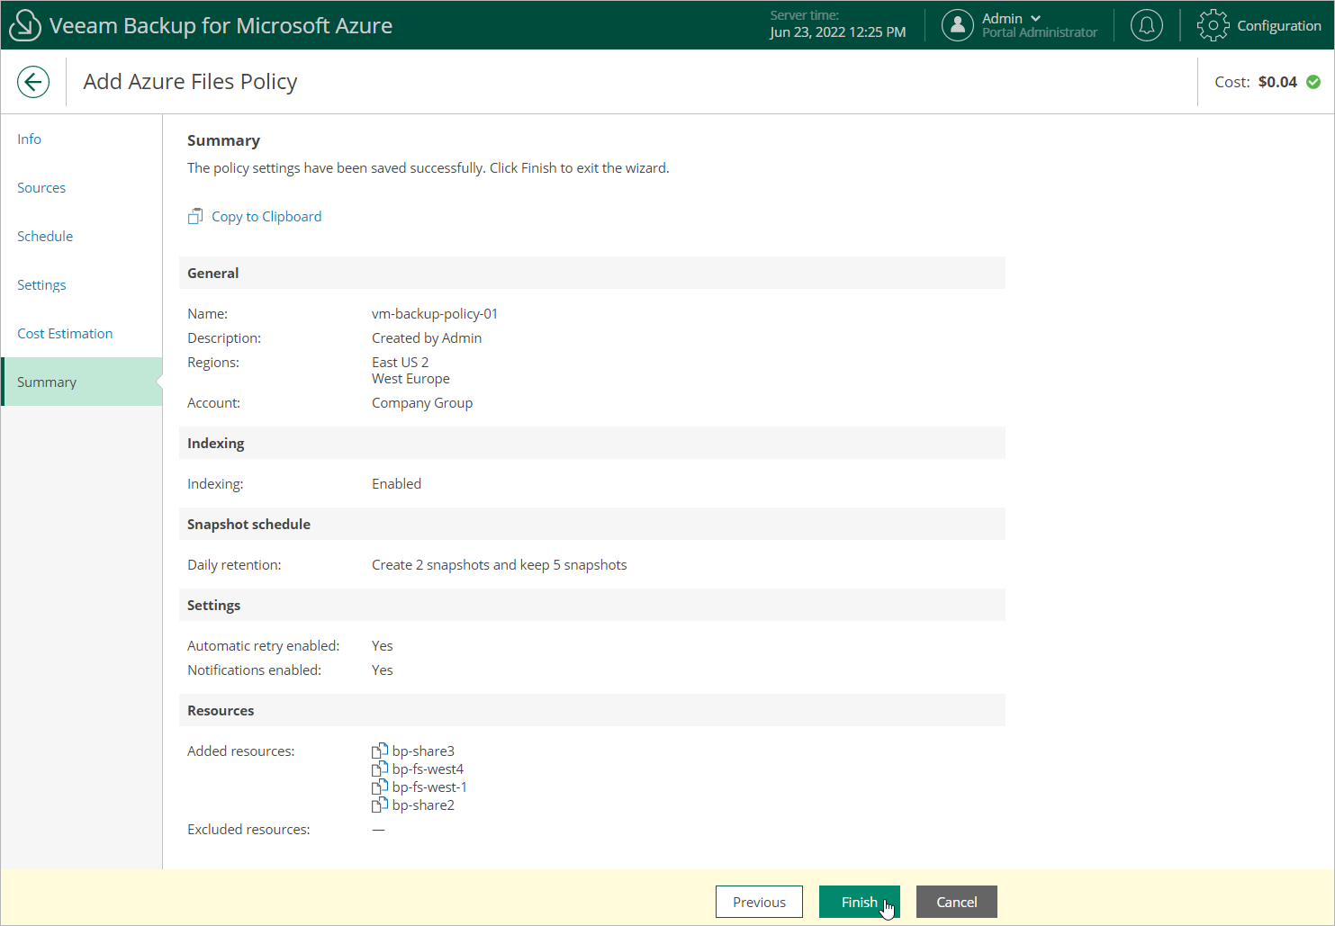Go to the Info wizard step
Image resolution: width=1335 pixels, height=926 pixels.
29,139
